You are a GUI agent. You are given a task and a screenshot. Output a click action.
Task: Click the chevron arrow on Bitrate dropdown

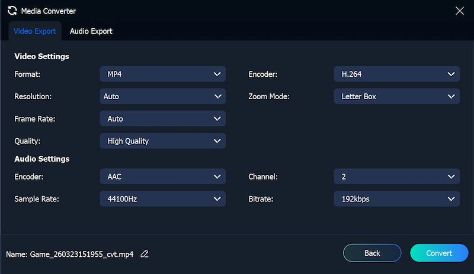coord(450,199)
